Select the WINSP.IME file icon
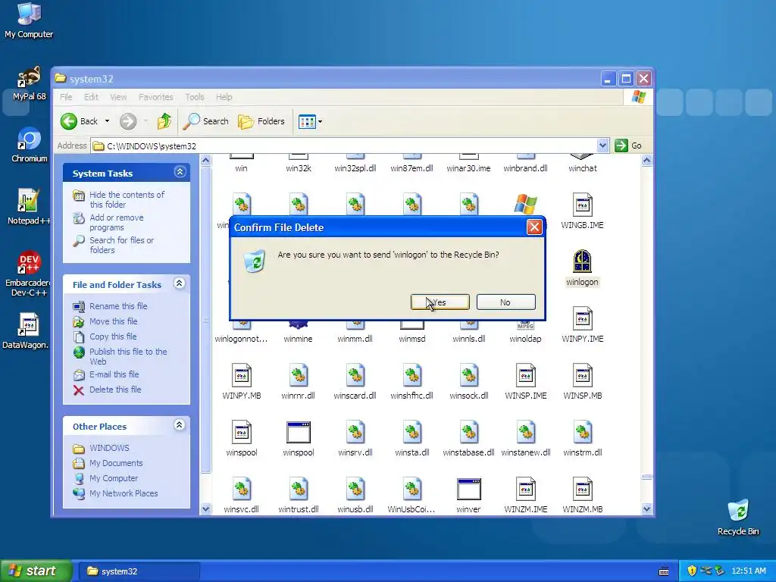The width and height of the screenshot is (776, 582). point(526,375)
